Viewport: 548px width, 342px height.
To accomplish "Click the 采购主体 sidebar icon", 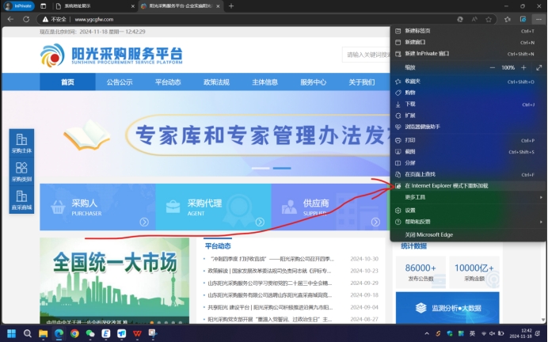I will (21, 142).
